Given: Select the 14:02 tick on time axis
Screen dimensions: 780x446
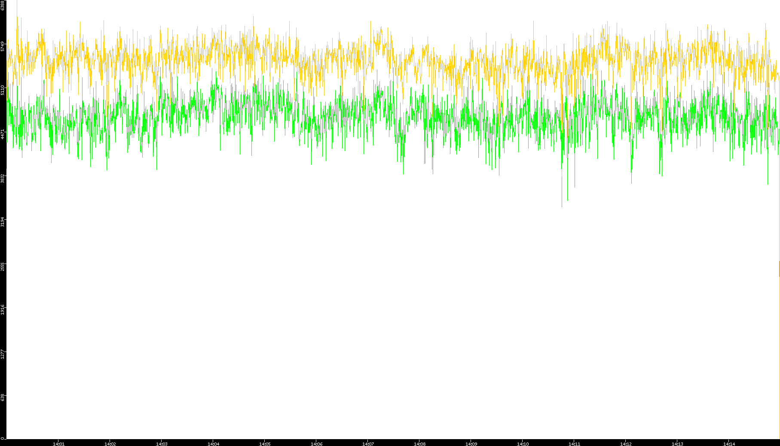Looking at the screenshot, I should [x=110, y=443].
